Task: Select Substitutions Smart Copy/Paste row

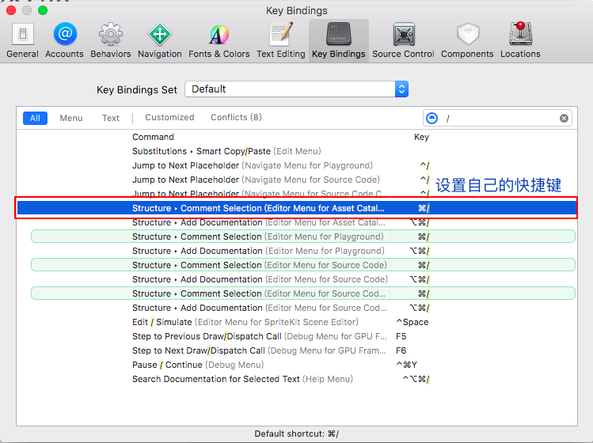Action: pos(296,151)
